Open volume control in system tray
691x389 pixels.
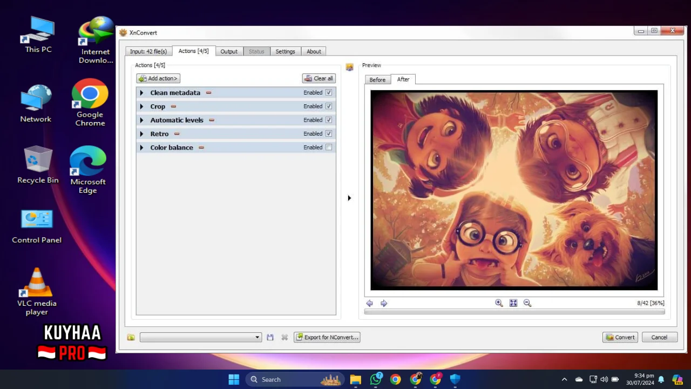[604, 379]
